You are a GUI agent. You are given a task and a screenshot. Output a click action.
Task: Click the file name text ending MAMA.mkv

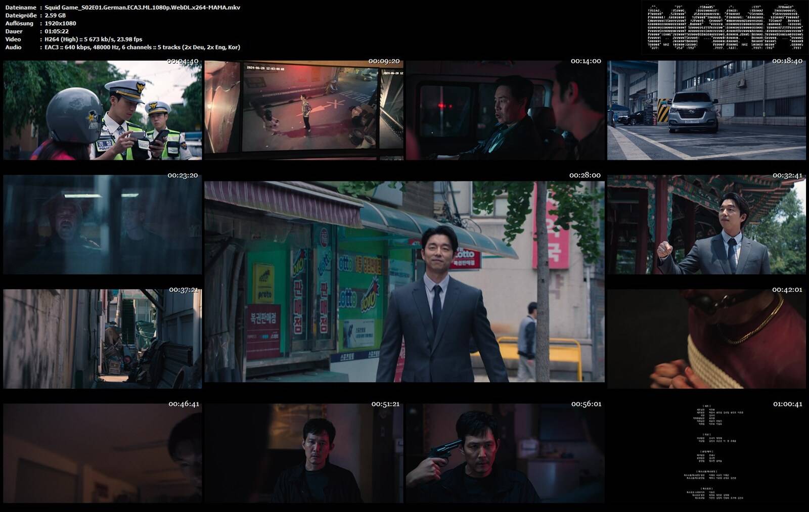[143, 8]
